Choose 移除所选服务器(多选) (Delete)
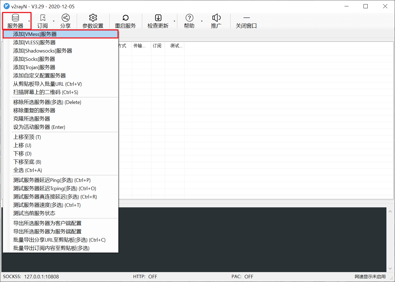395x282 pixels. pyautogui.click(x=60, y=102)
